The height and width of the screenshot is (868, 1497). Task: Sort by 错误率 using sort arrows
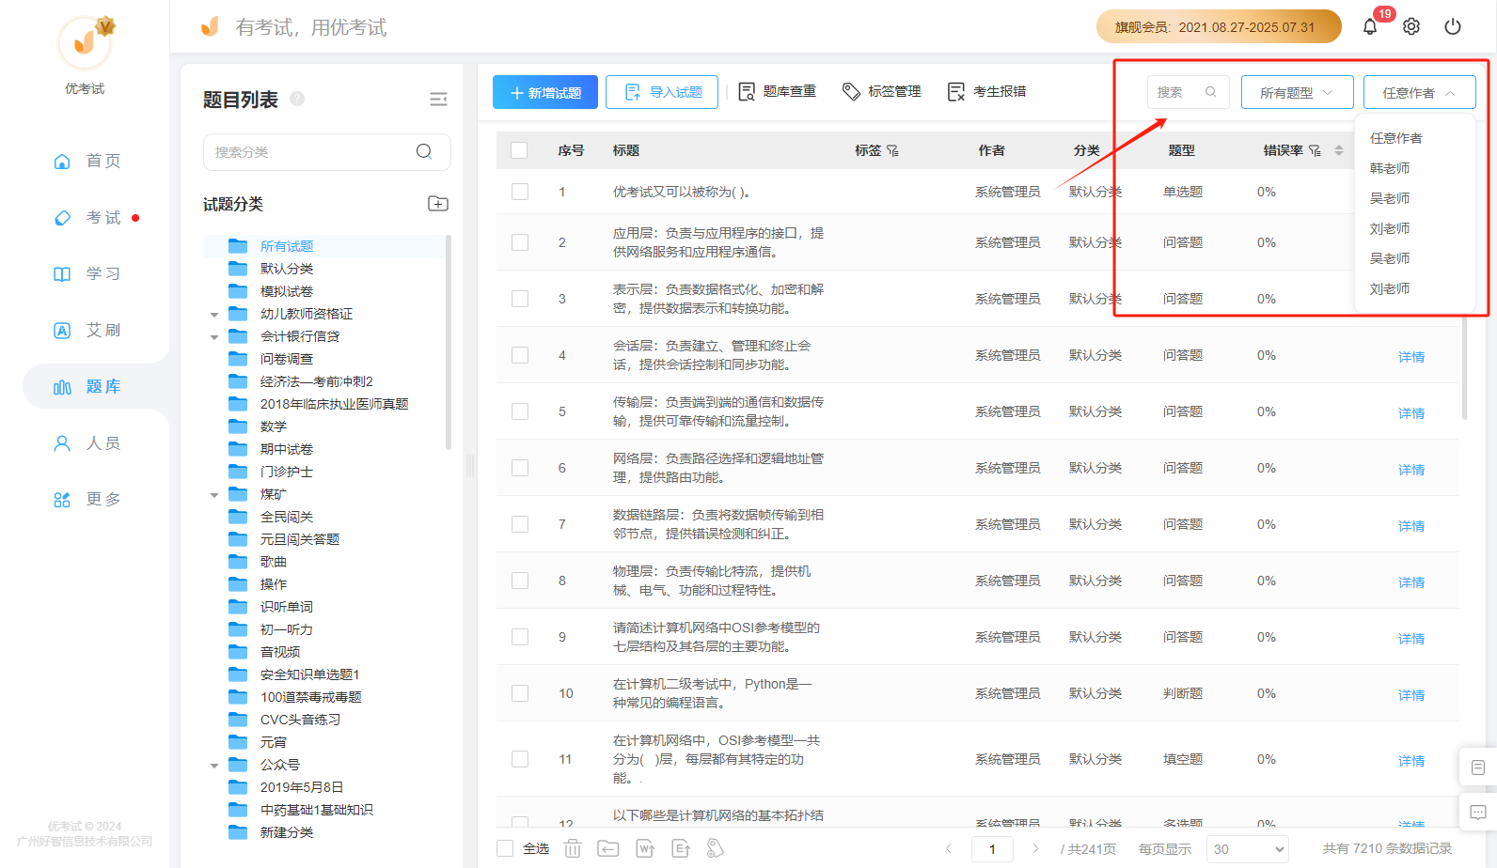tap(1339, 150)
